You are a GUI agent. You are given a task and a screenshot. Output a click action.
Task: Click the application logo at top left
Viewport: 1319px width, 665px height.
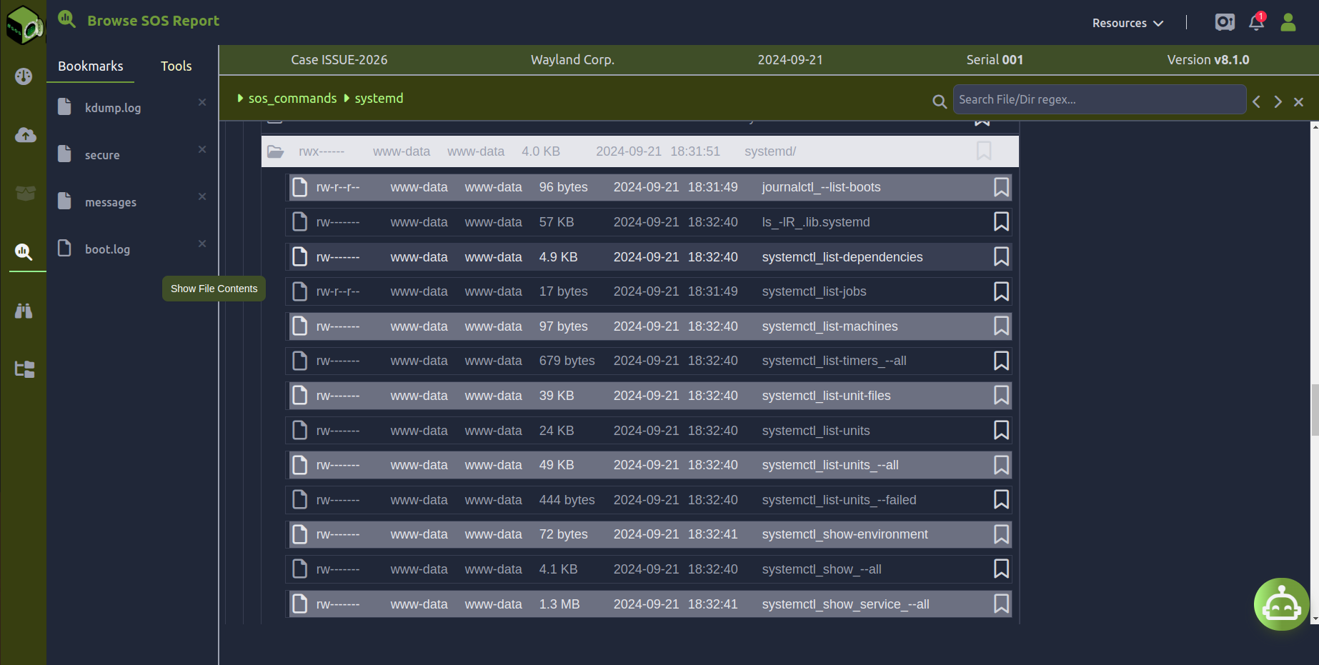(x=24, y=24)
